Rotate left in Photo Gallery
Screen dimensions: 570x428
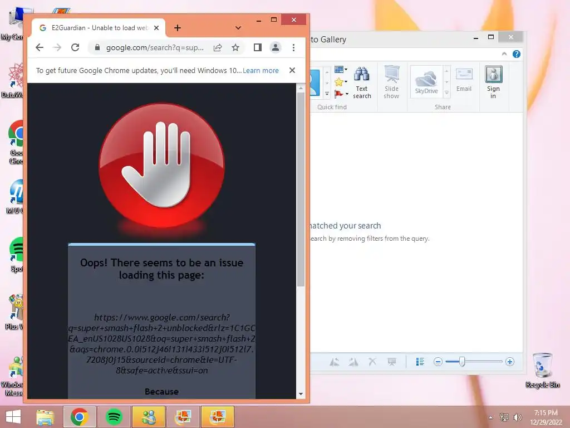tap(335, 362)
